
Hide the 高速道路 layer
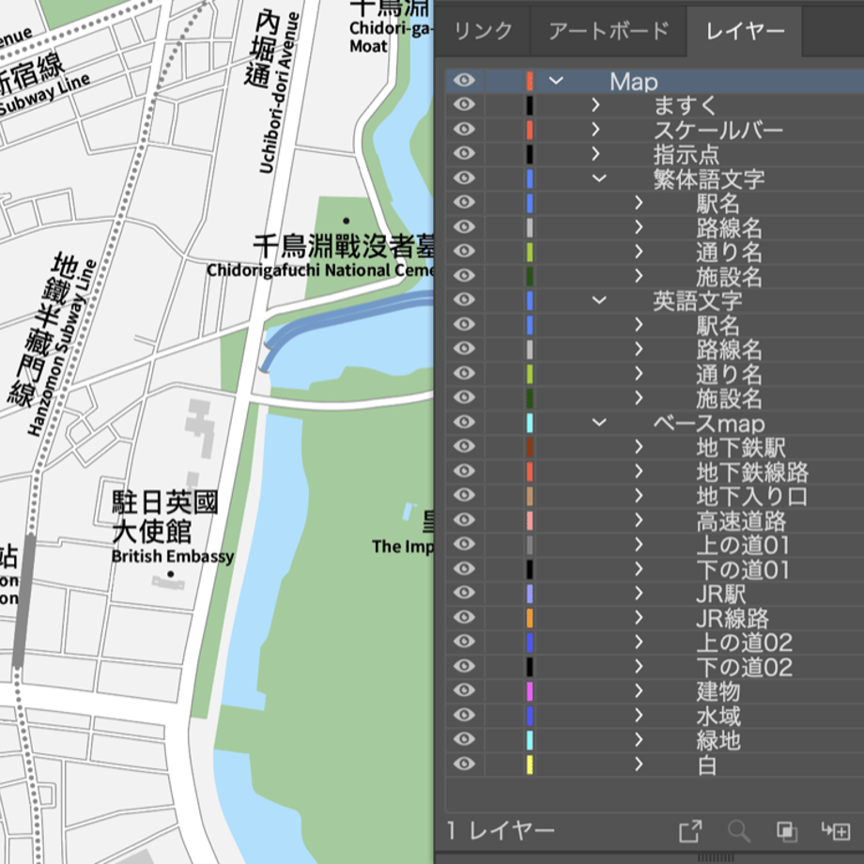coord(464,519)
